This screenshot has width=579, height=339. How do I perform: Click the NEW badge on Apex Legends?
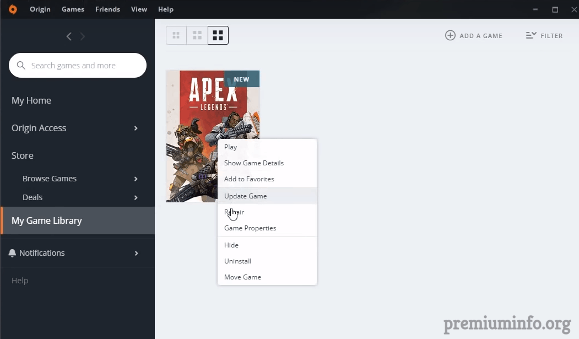click(x=241, y=79)
